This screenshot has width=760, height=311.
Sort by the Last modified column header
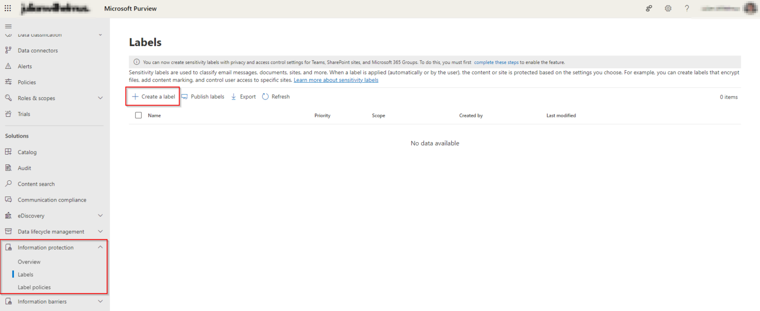(x=561, y=115)
